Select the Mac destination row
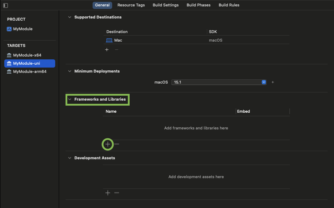 pos(197,41)
